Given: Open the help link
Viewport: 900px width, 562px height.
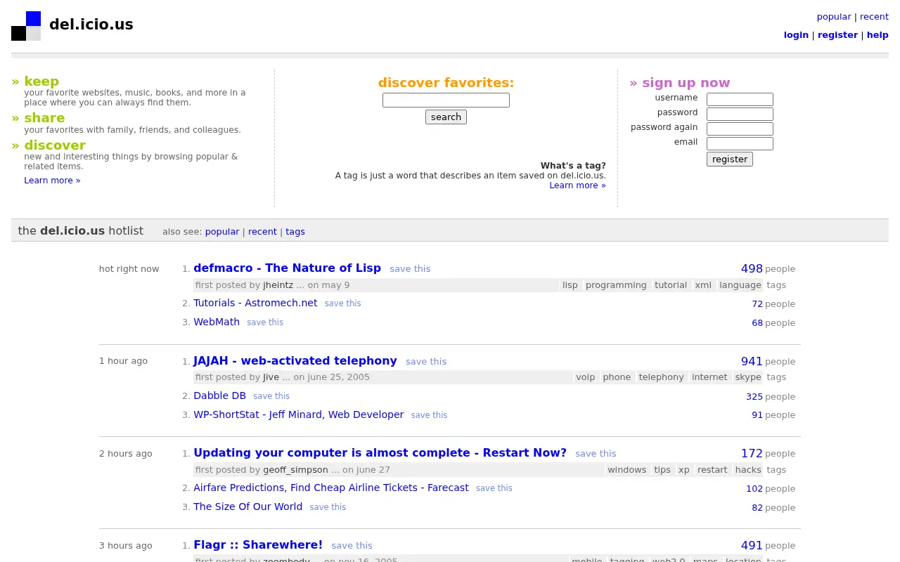Looking at the screenshot, I should [877, 35].
